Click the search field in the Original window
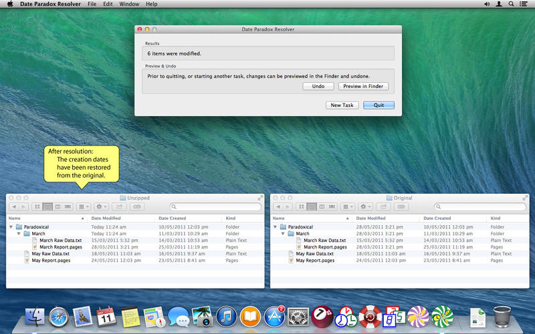 [480, 206]
